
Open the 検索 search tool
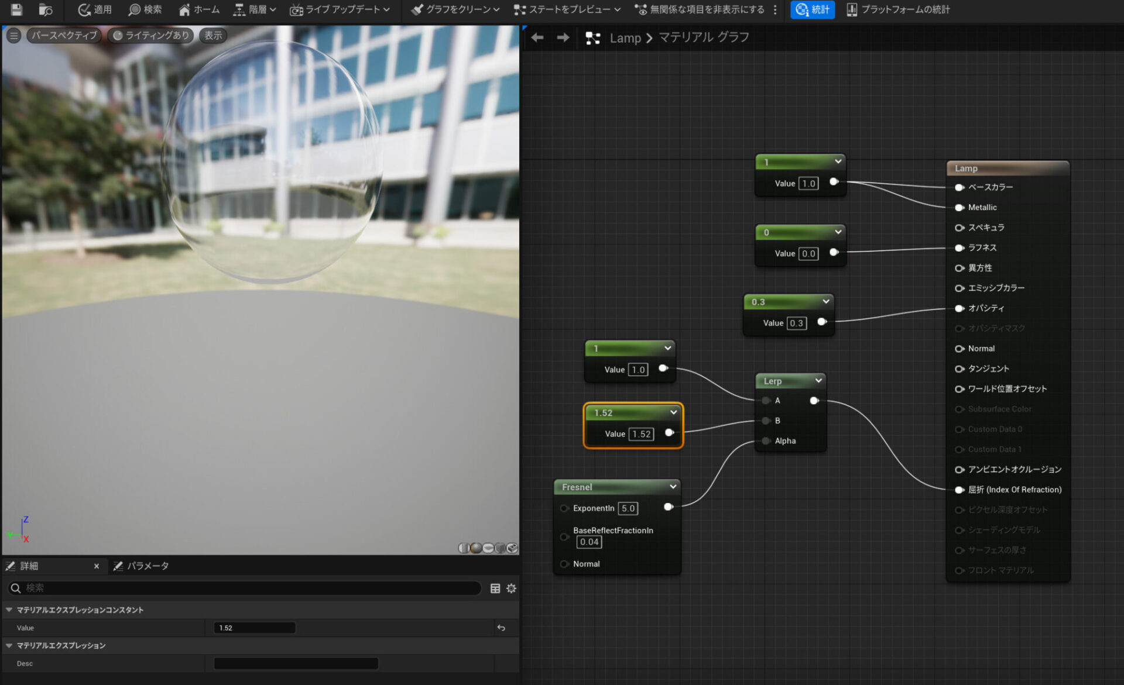(x=145, y=9)
